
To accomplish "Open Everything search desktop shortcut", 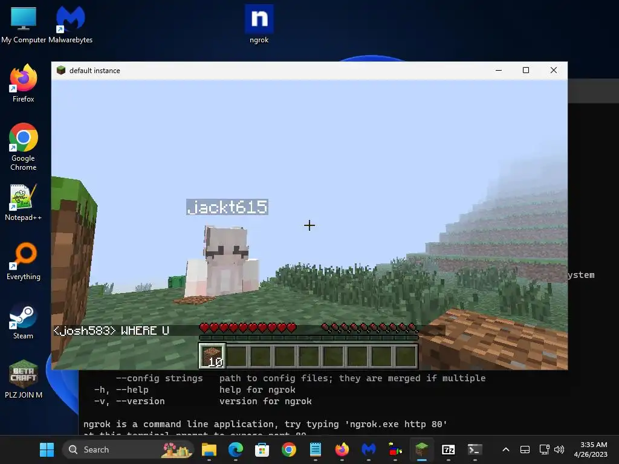I will pos(24,261).
